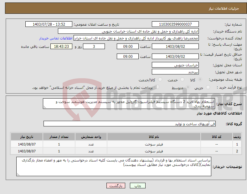This screenshot has width=247, height=194.
Task: Click the need number field 1103003599000037
Action: point(175,24)
